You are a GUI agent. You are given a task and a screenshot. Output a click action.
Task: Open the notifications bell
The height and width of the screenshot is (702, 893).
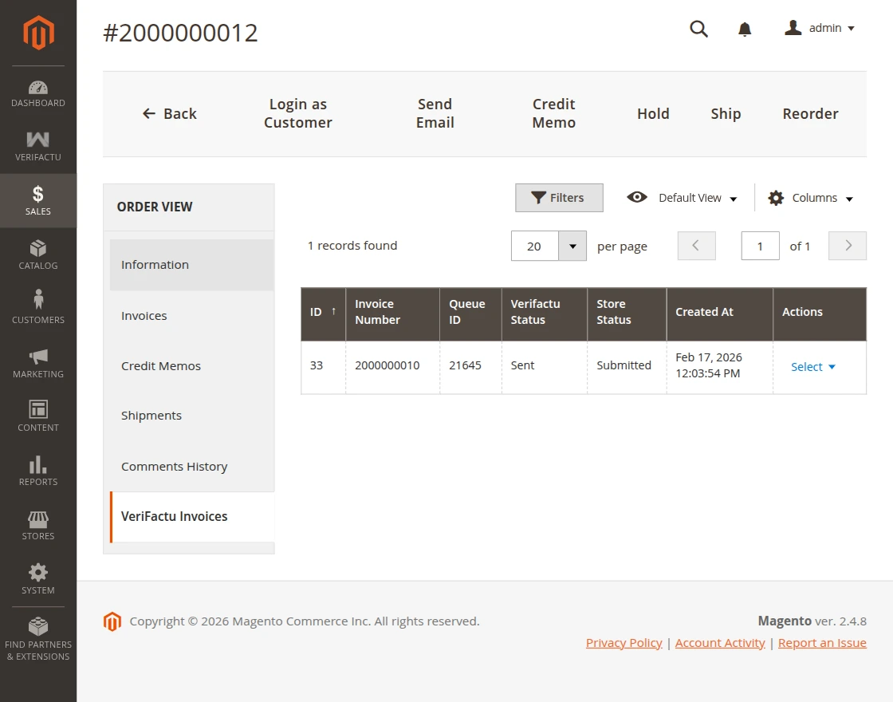(745, 28)
